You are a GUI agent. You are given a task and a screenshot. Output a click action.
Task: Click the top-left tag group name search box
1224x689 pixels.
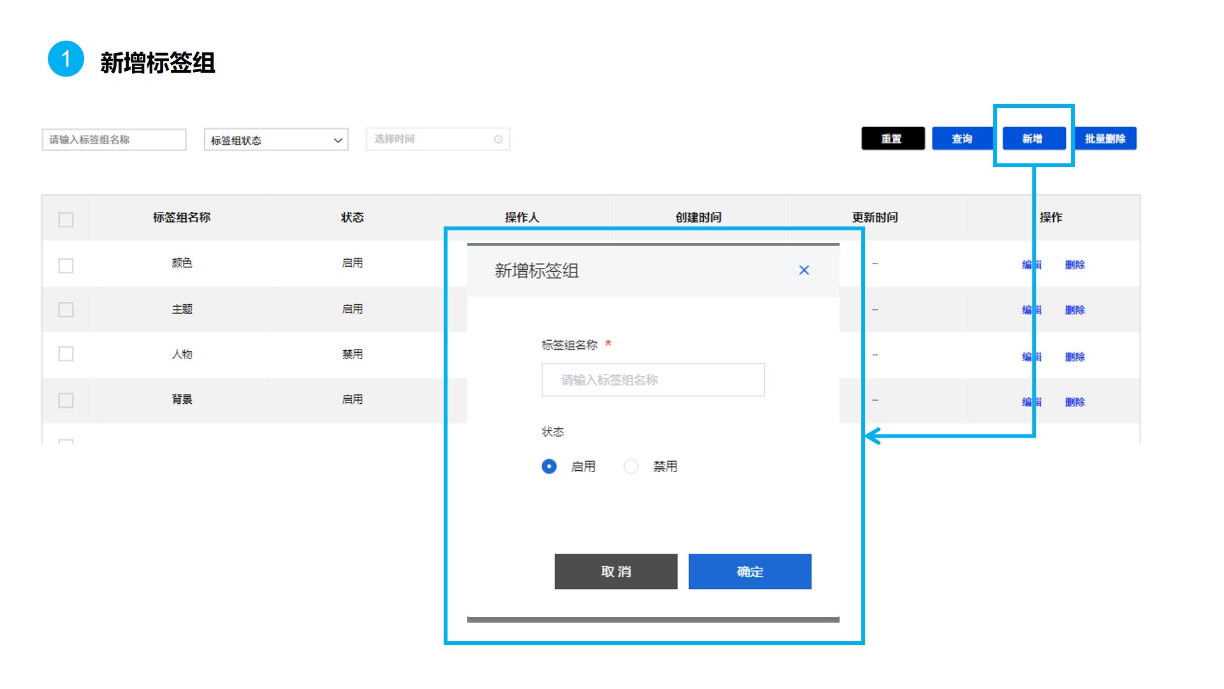114,140
